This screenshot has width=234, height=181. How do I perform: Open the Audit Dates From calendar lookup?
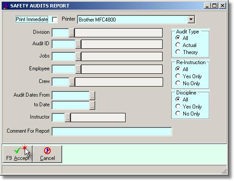pos(92,96)
